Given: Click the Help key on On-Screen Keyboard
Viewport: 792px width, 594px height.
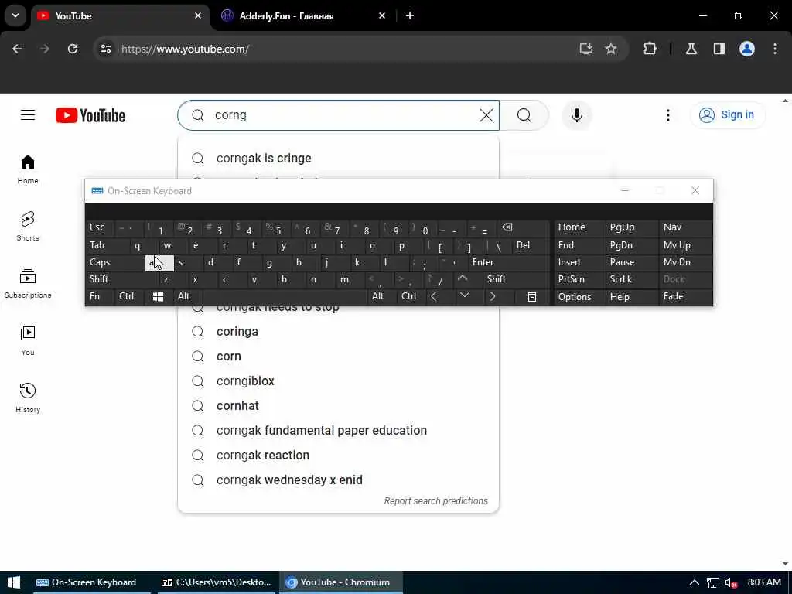Looking at the screenshot, I should pyautogui.click(x=631, y=296).
